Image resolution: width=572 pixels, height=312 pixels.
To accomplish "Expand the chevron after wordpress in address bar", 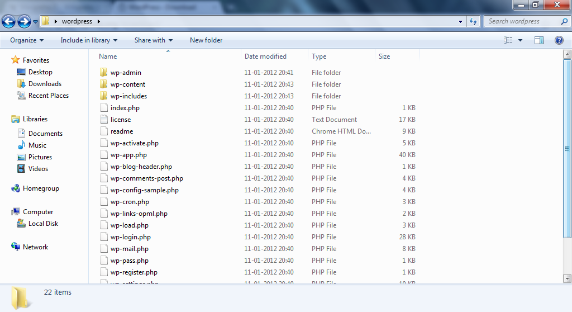I will click(98, 22).
